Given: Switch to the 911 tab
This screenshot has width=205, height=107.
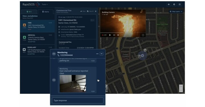Looking at the screenshot, I should [29, 12].
